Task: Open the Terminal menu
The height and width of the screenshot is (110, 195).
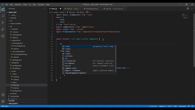Action: point(41,5)
